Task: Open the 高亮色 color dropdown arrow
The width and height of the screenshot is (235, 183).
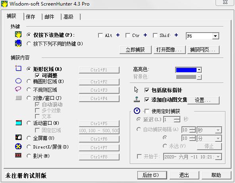Action: pos(199,70)
